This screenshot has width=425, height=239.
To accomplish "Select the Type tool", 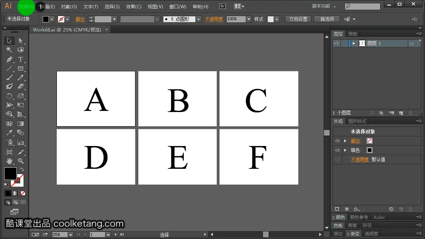I will pos(21,59).
